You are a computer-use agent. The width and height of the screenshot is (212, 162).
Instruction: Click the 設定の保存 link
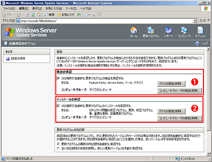tap(18, 58)
